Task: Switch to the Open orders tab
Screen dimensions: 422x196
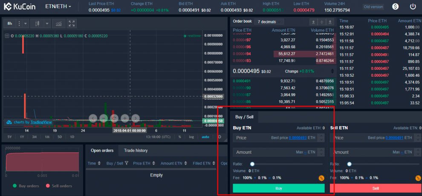Action: point(102,150)
